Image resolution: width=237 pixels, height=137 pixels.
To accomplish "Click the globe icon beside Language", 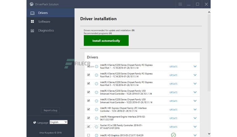I will pyautogui.click(x=35, y=123).
